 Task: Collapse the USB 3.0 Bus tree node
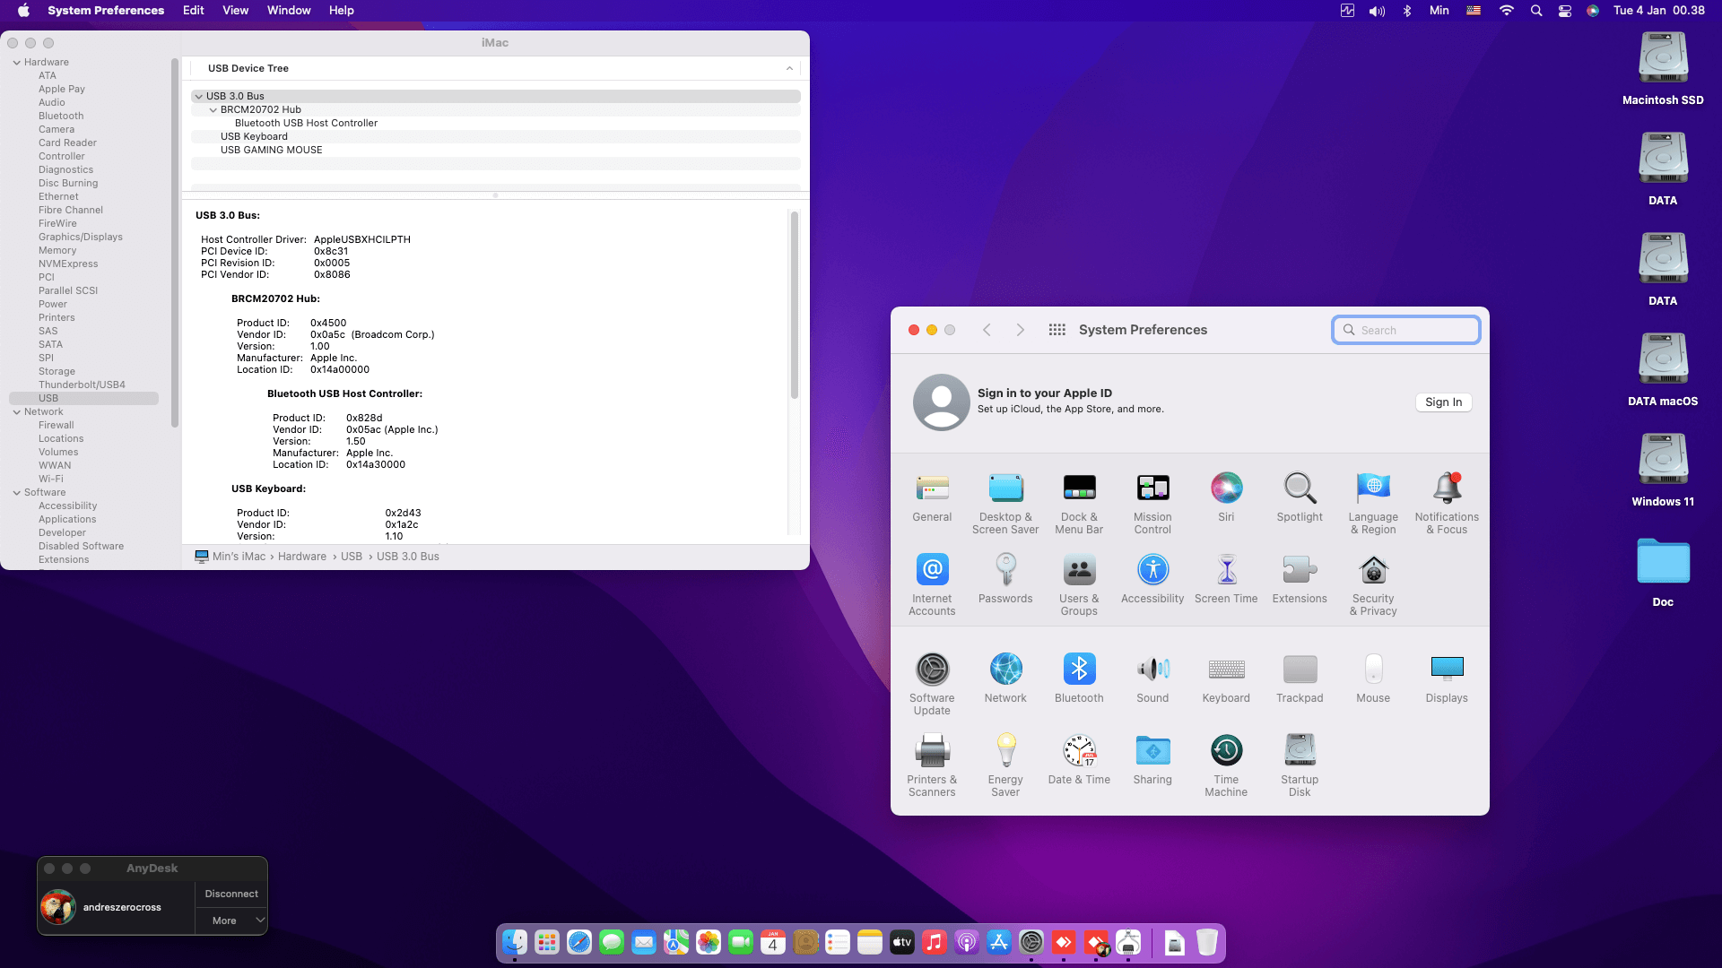(199, 97)
